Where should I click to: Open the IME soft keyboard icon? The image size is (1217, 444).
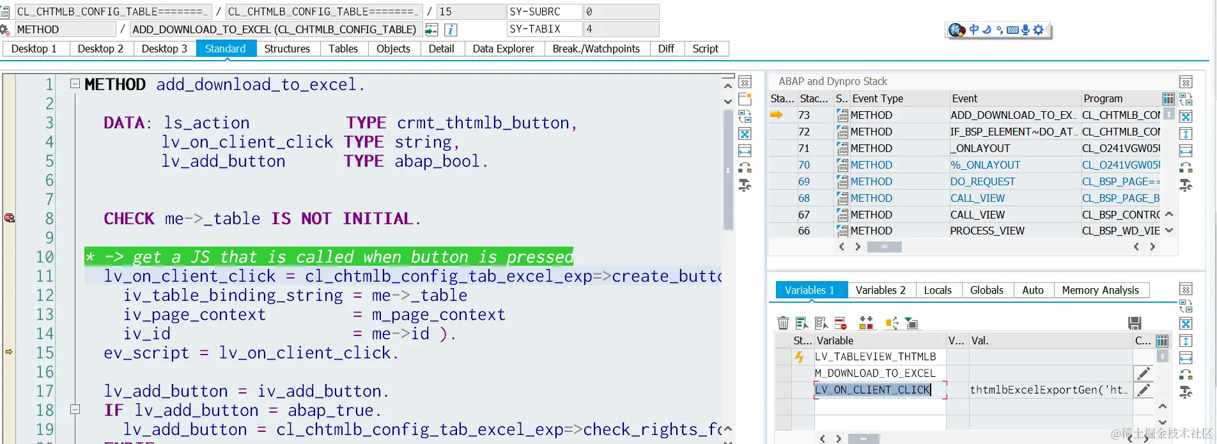1012,29
